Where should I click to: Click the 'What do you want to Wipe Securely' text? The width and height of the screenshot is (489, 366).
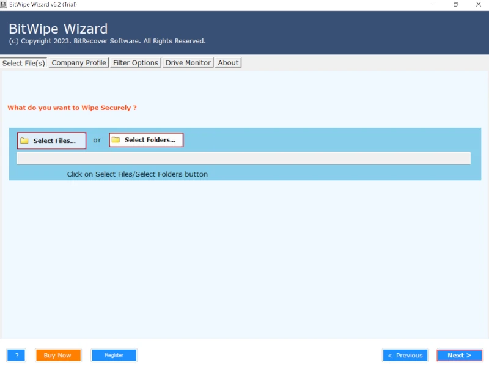click(72, 108)
